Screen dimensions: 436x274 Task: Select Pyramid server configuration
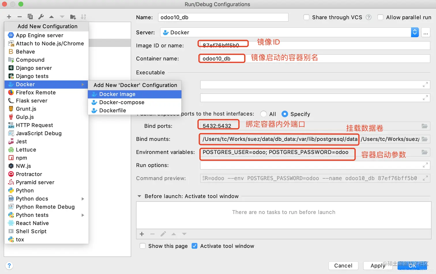click(46, 182)
